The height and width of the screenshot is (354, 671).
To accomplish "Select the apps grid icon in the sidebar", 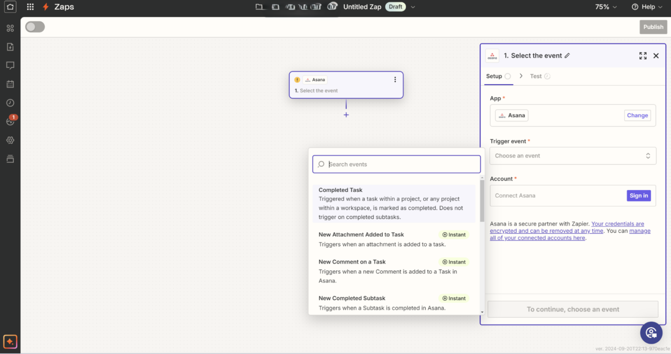I will coord(10,27).
